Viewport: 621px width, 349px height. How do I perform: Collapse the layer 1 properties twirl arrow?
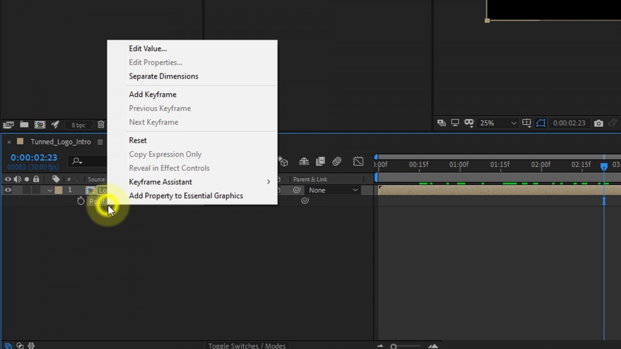(x=50, y=190)
